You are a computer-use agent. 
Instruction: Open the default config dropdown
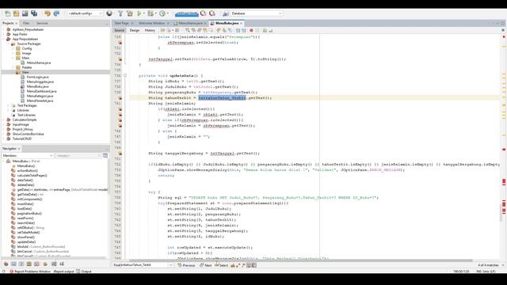[x=85, y=13]
